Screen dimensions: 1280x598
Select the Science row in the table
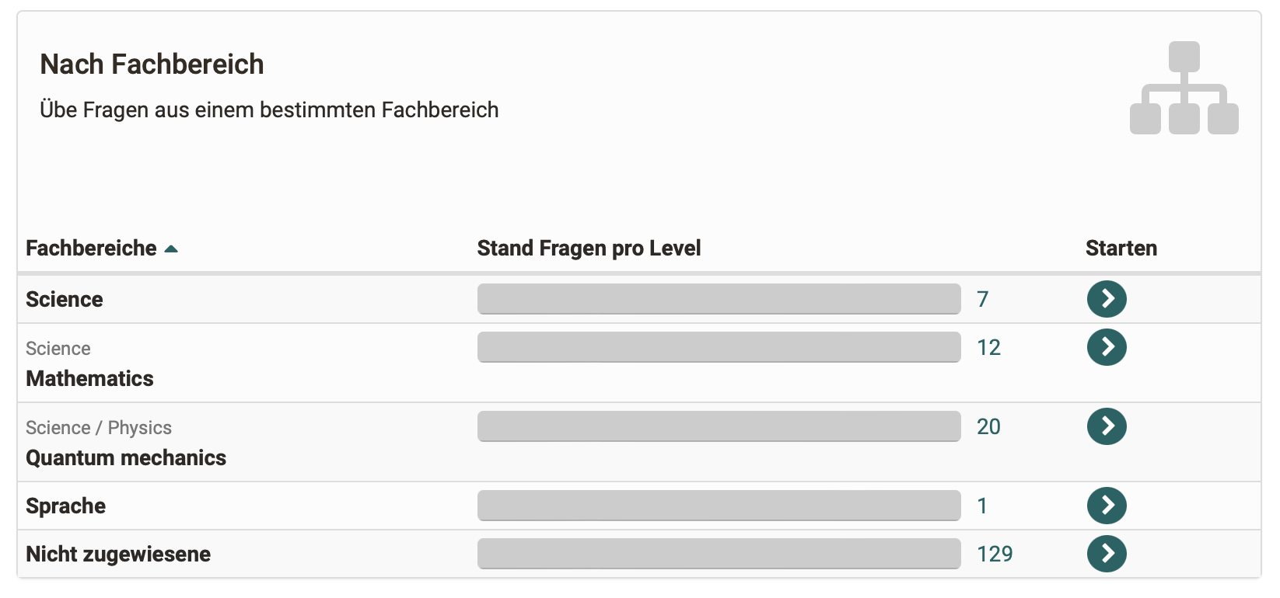tap(64, 299)
